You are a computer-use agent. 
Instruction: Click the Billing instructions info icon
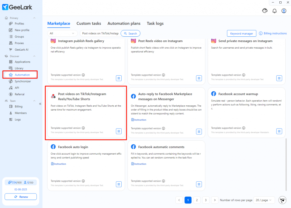261,34
